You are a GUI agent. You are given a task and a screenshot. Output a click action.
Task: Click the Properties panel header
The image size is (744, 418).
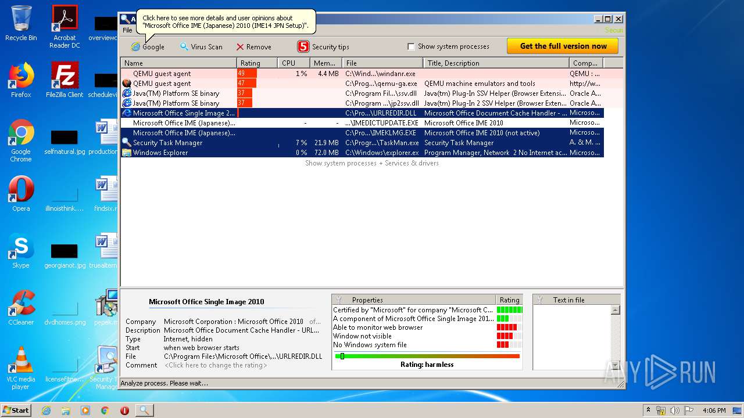point(414,300)
